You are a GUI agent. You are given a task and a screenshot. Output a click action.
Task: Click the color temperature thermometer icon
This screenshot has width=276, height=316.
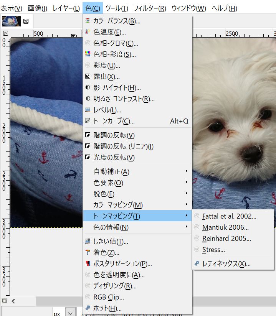88,32
